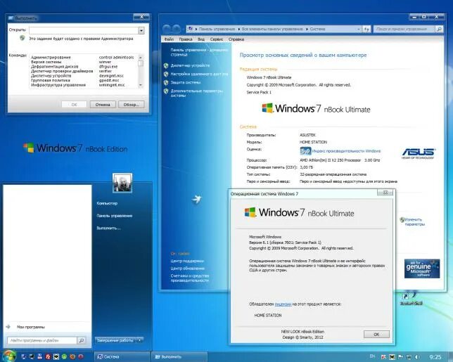Expand breadcrumb arrow after Панель управления
This screenshot has width=453, height=362.
[239, 29]
